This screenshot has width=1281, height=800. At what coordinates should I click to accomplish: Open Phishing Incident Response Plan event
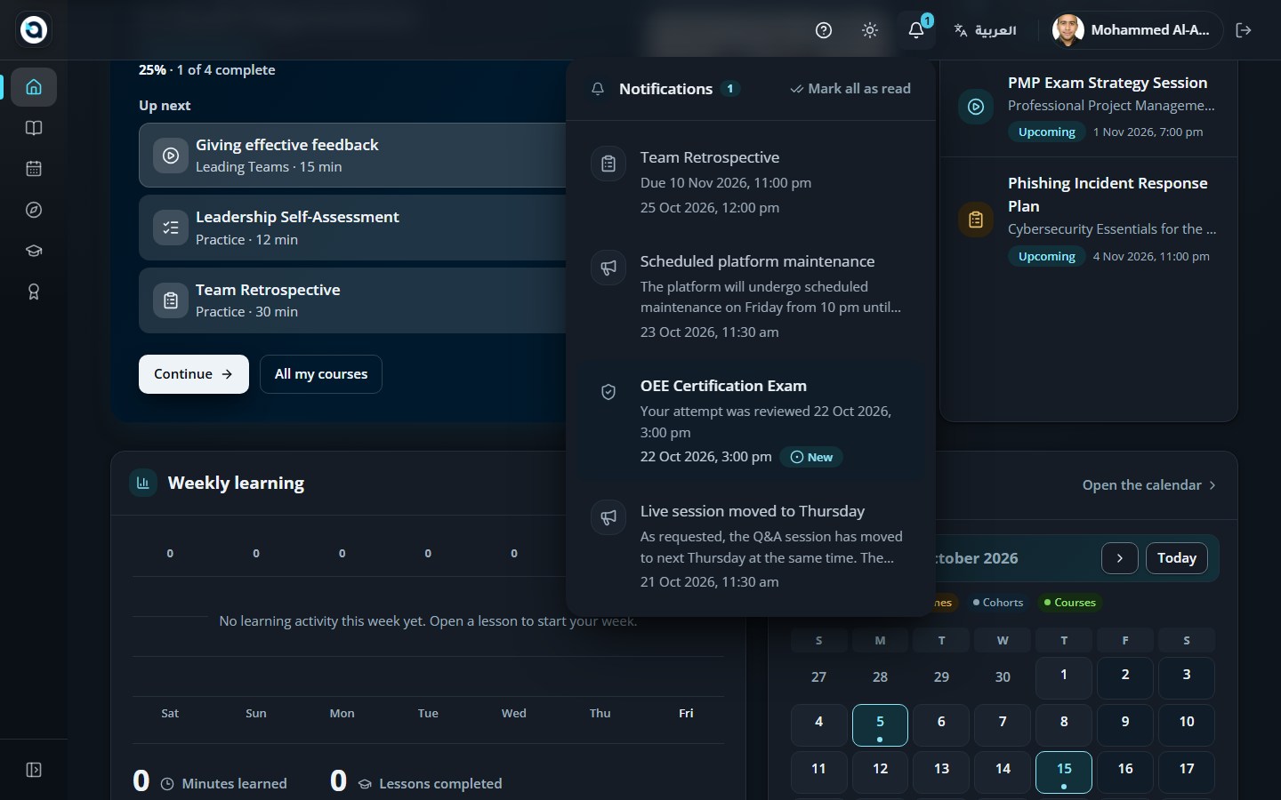point(1089,219)
